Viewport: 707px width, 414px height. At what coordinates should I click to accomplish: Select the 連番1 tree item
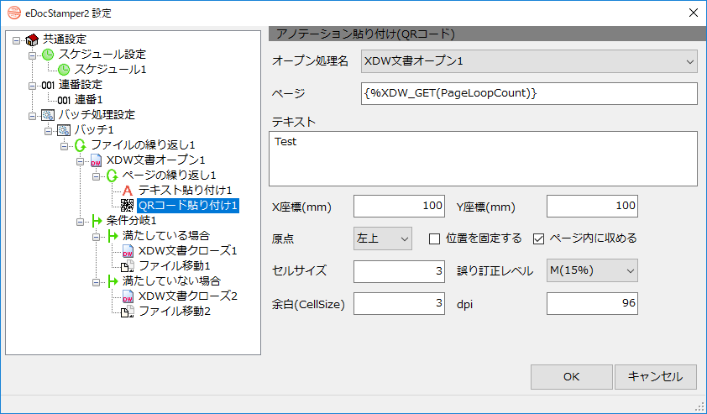click(x=88, y=100)
